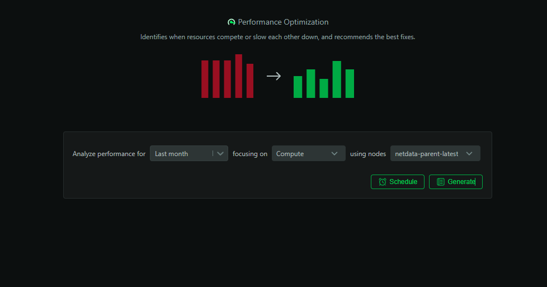Click the tallest red bar
547x287 pixels.
click(x=239, y=76)
